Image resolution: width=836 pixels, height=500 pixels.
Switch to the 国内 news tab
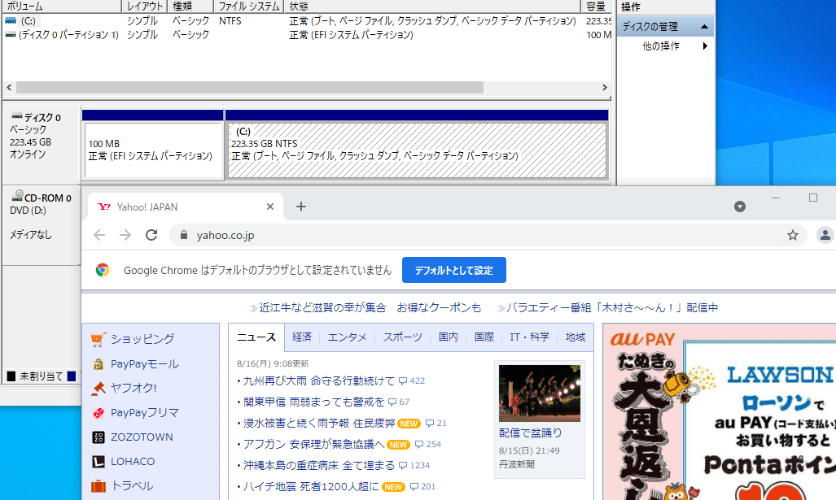448,337
